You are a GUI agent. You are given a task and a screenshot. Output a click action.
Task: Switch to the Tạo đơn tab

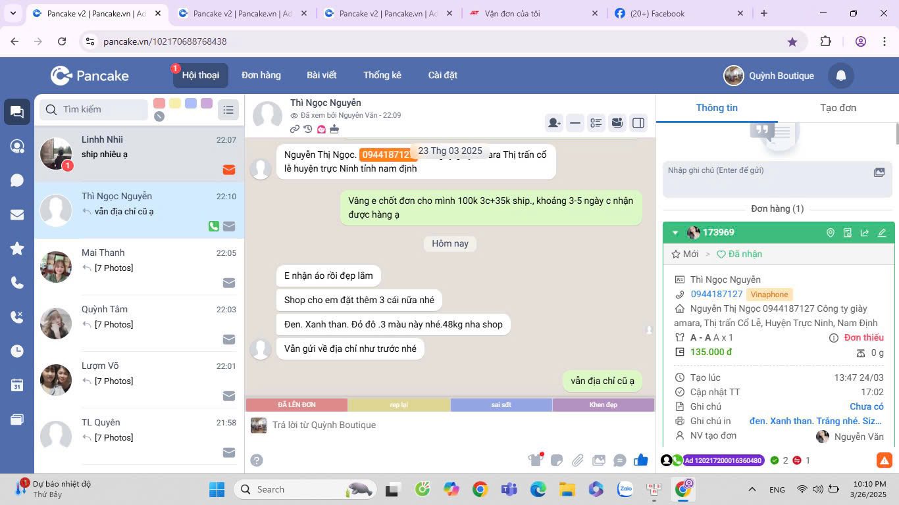pyautogui.click(x=838, y=108)
